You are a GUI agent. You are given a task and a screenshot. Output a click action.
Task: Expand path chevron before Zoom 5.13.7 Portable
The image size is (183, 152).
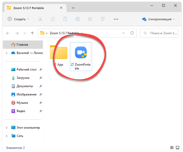(47, 33)
